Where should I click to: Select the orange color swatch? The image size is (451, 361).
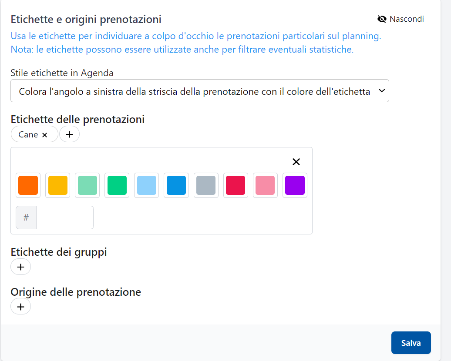tap(28, 185)
